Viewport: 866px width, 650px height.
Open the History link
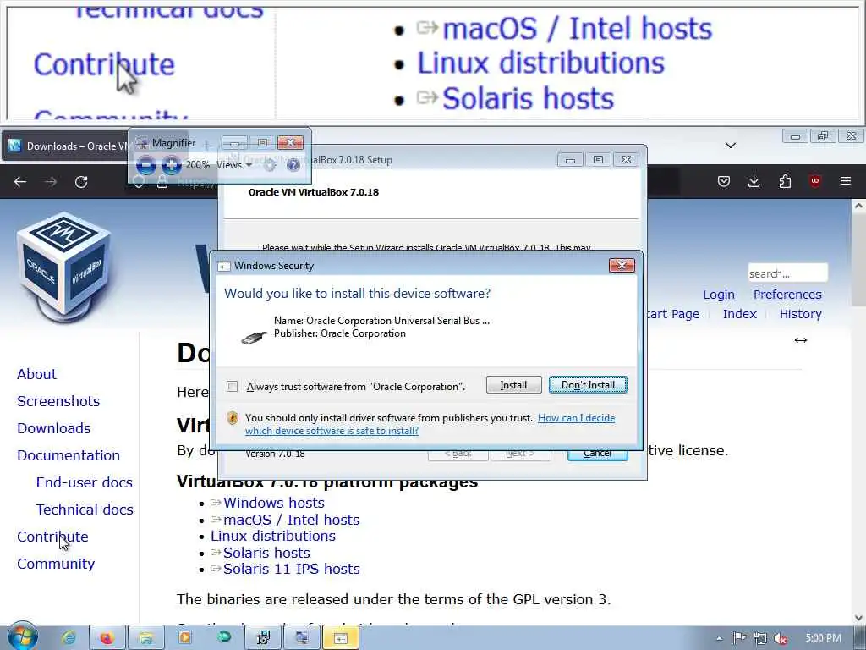800,314
